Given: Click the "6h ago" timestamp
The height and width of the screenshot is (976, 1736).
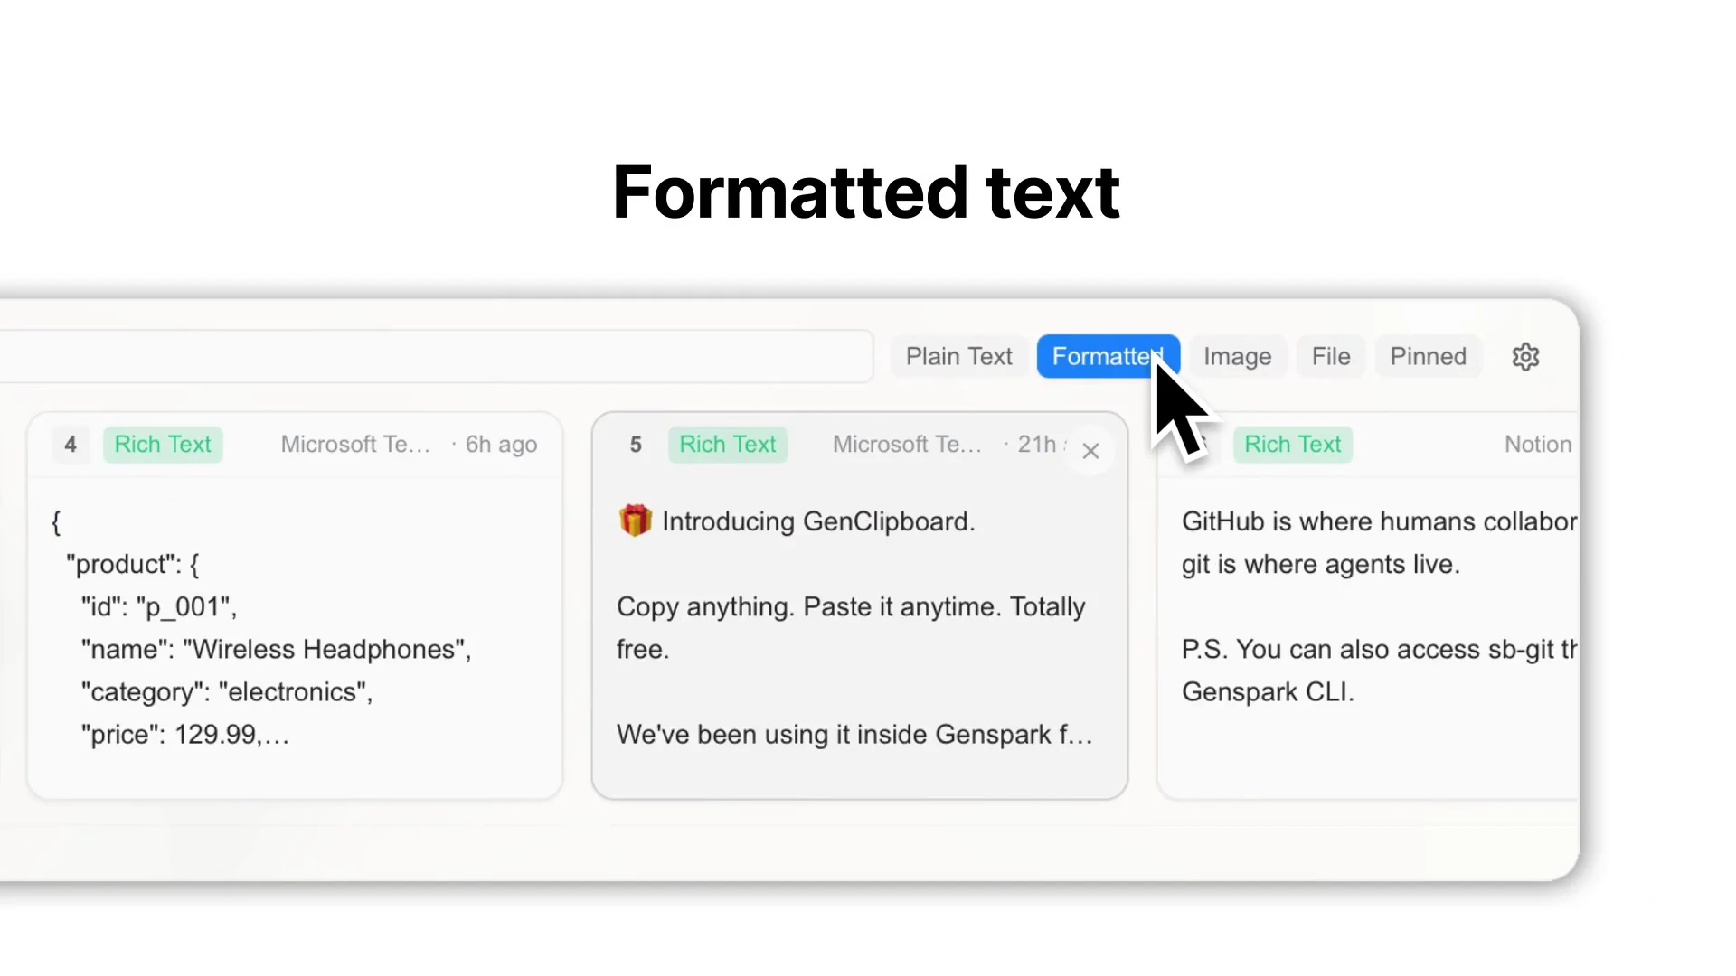Looking at the screenshot, I should click(501, 445).
